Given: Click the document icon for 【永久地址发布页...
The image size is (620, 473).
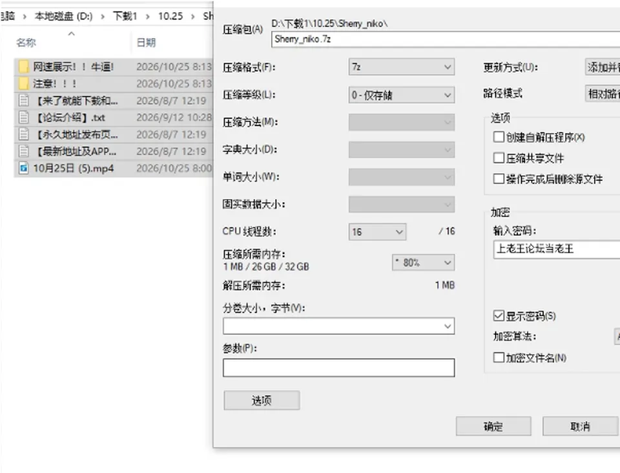Looking at the screenshot, I should point(24,134).
